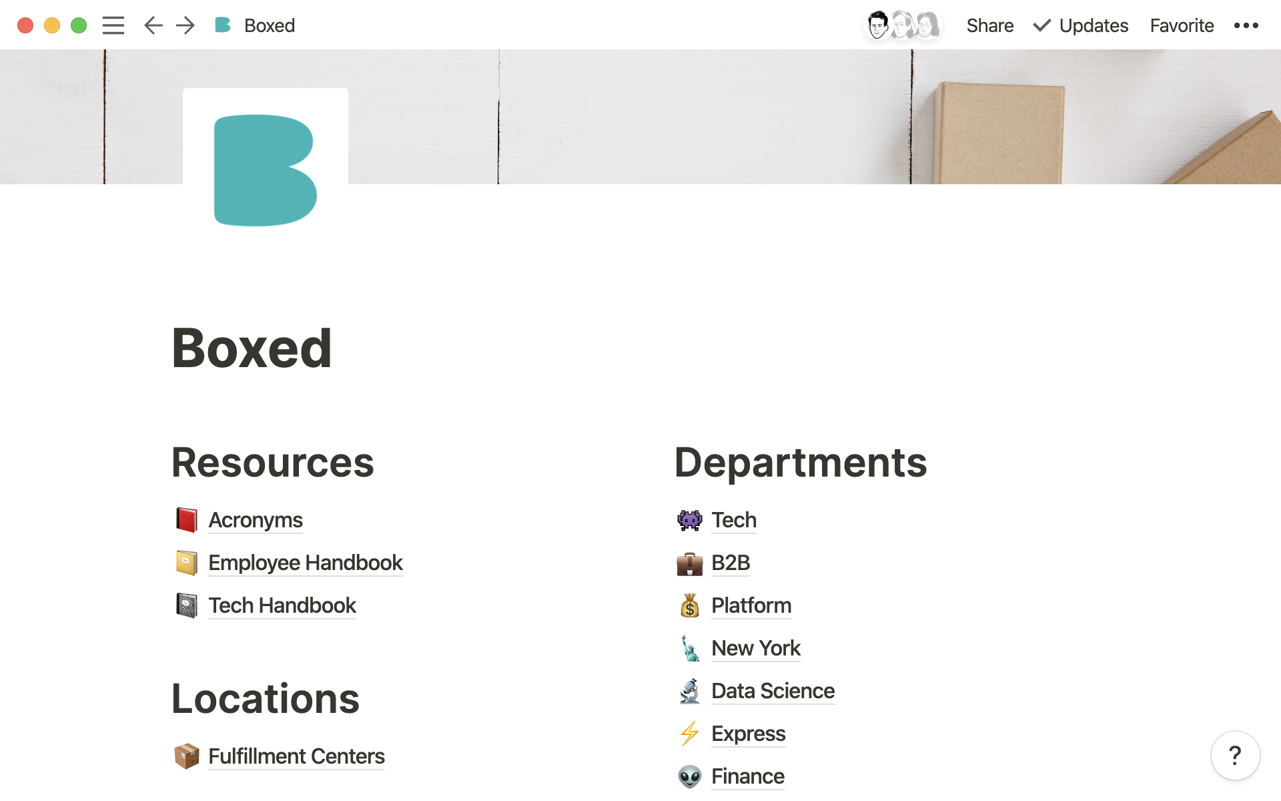Open the Fulfillment Centers page
This screenshot has width=1281, height=801.
[296, 756]
